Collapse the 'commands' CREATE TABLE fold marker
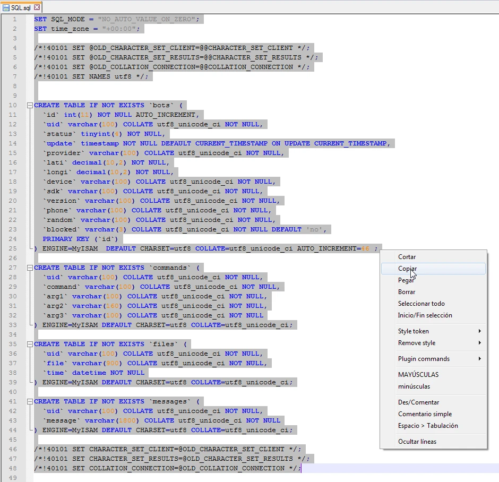The image size is (499, 482). [30, 268]
